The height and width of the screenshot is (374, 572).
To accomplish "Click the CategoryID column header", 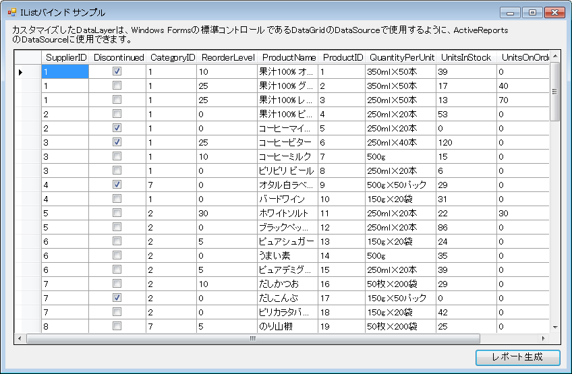I will 171,57.
